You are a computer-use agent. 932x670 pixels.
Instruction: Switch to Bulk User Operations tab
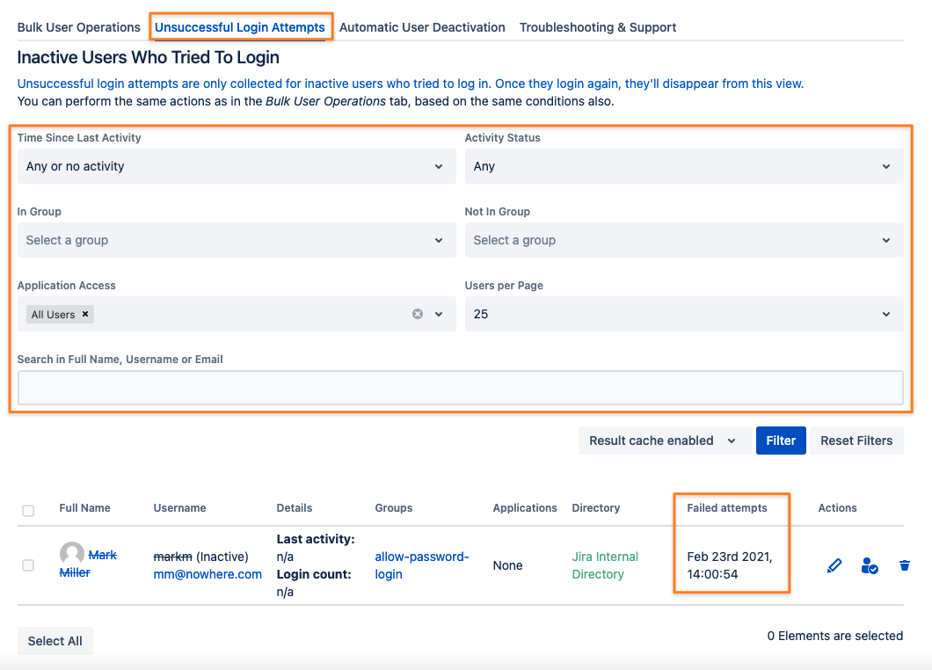tap(78, 27)
